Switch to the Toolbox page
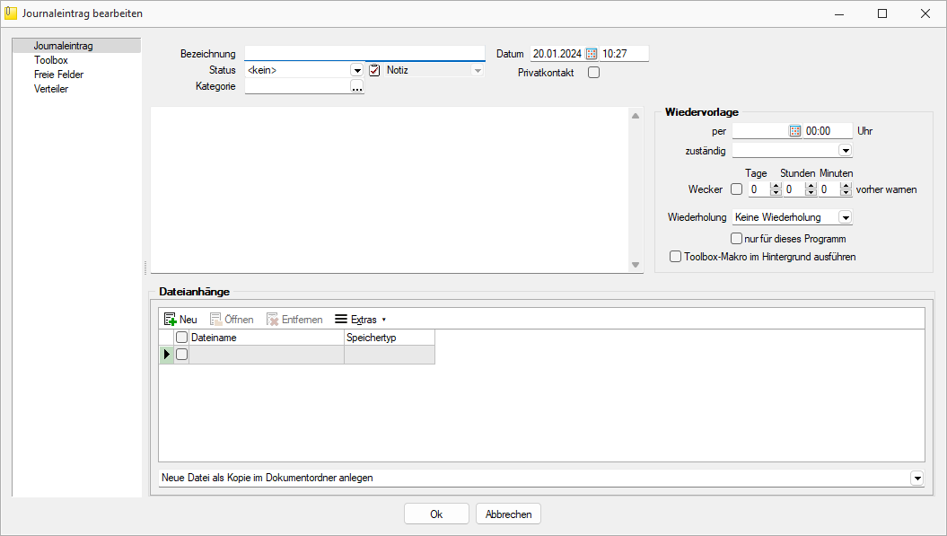Image resolution: width=947 pixels, height=536 pixels. pyautogui.click(x=51, y=60)
